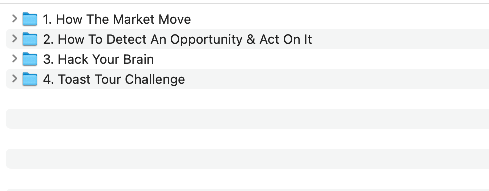Expand the '4. Toast Tour Challenge' chevron
The width and height of the screenshot is (489, 191).
pyautogui.click(x=14, y=79)
